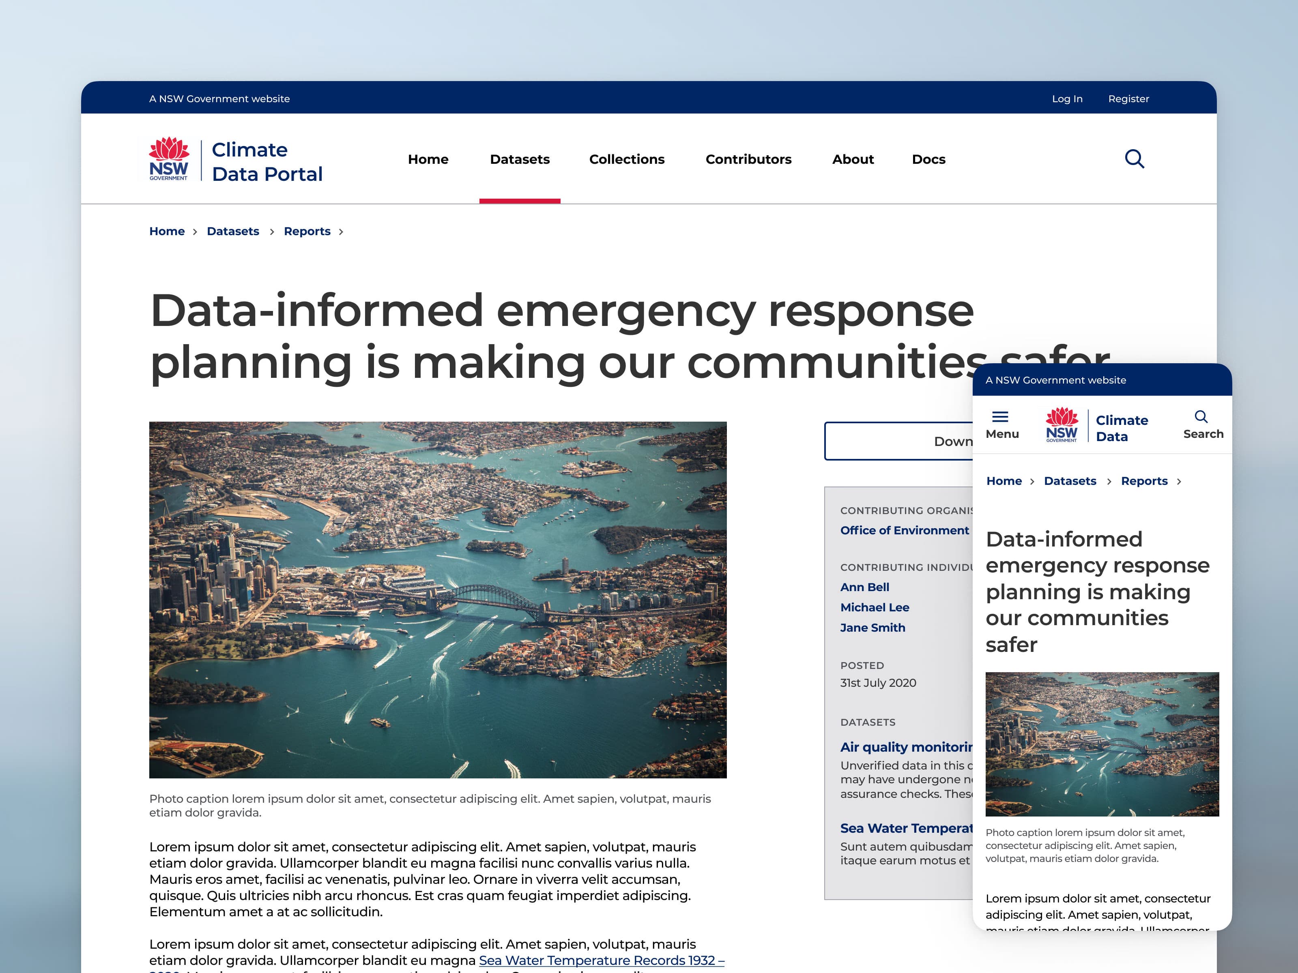The height and width of the screenshot is (973, 1298).
Task: Open the Docs section
Action: (x=928, y=159)
